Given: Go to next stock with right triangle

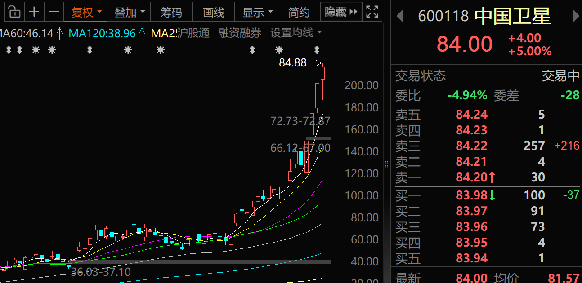Looking at the screenshot, I should pyautogui.click(x=576, y=17).
